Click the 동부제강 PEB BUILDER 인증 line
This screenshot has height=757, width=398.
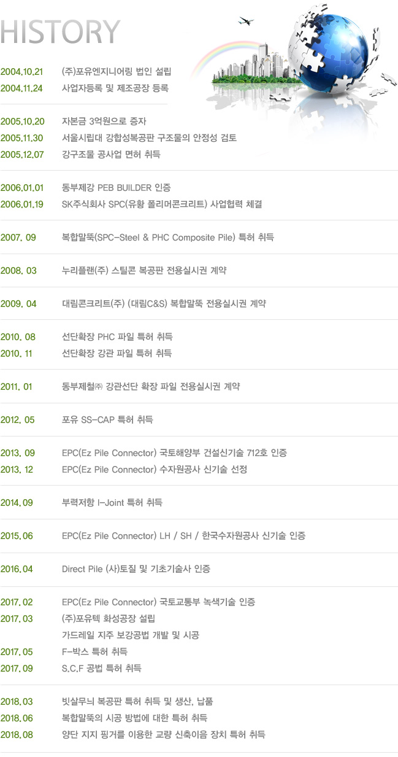116,187
